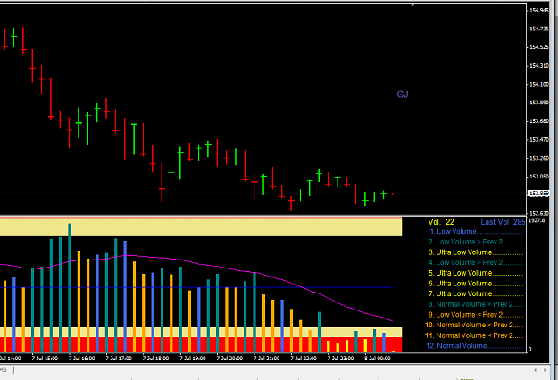This screenshot has height=380, width=558.
Task: Click the left scroll arrow below the chart
Action: 535,370
